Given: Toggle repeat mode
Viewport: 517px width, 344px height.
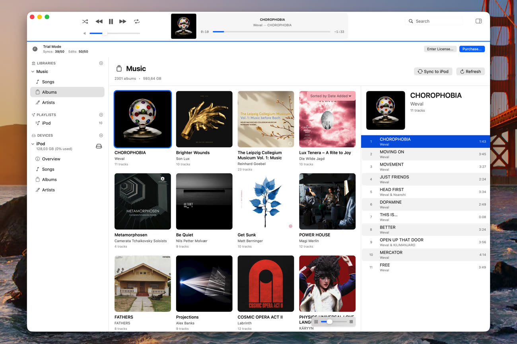Looking at the screenshot, I should [x=137, y=21].
